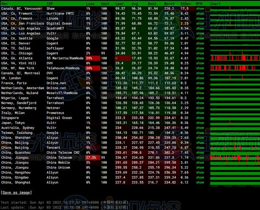
Task: Show MTR for Canada, BC, Vancouver Shaw
Action: coord(200,8)
